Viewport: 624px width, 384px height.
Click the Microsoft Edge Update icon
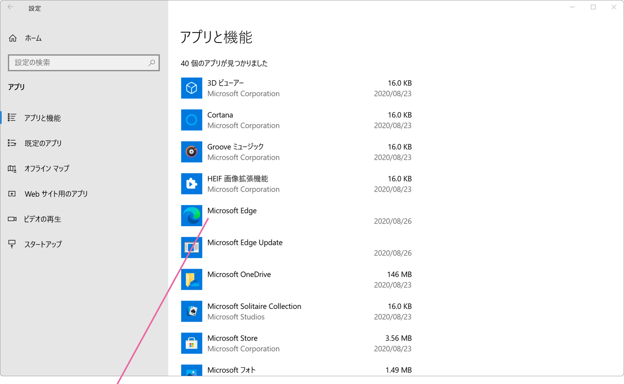191,248
